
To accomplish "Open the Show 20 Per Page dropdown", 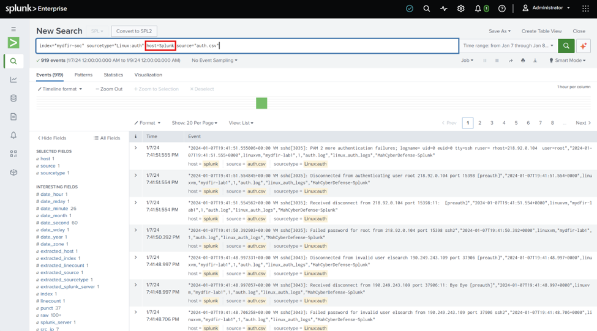I will pos(195,123).
